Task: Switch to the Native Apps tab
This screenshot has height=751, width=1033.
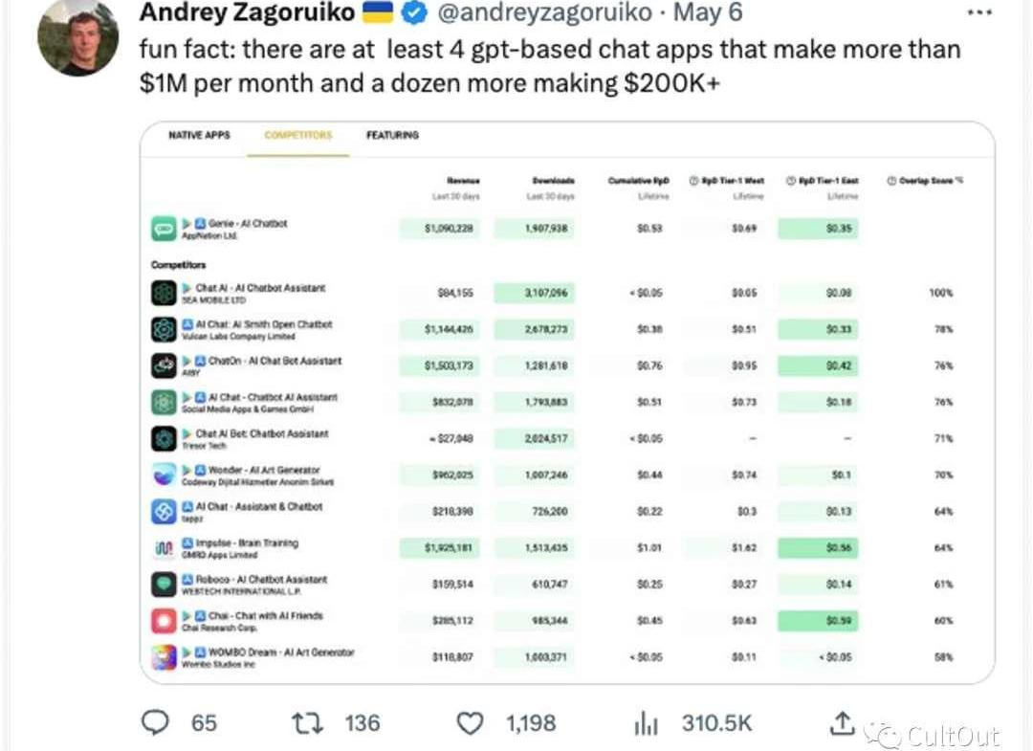Action: pyautogui.click(x=199, y=136)
